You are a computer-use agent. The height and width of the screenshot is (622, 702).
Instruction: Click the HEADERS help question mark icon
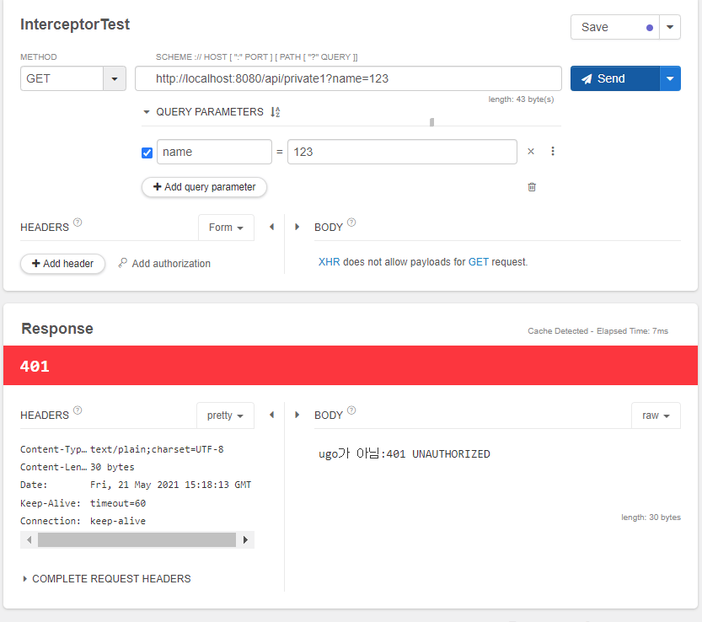(77, 221)
